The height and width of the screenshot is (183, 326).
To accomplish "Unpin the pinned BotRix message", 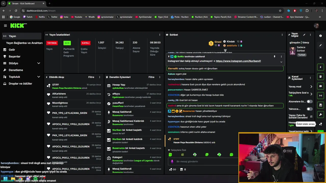I will [x=275, y=57].
